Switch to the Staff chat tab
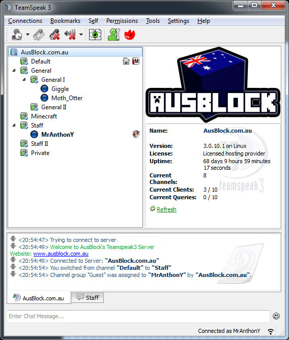Viewport: 289px width, 340px height. [x=88, y=297]
